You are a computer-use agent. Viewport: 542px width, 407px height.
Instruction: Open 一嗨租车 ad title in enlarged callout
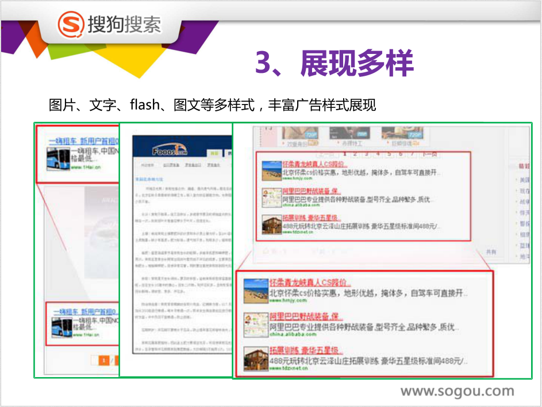point(84,141)
